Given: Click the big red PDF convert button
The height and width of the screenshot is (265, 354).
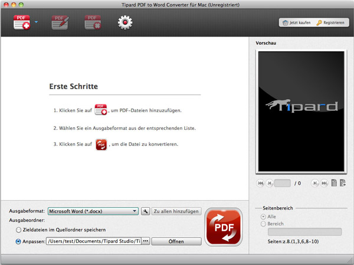Looking at the screenshot, I should tap(224, 227).
